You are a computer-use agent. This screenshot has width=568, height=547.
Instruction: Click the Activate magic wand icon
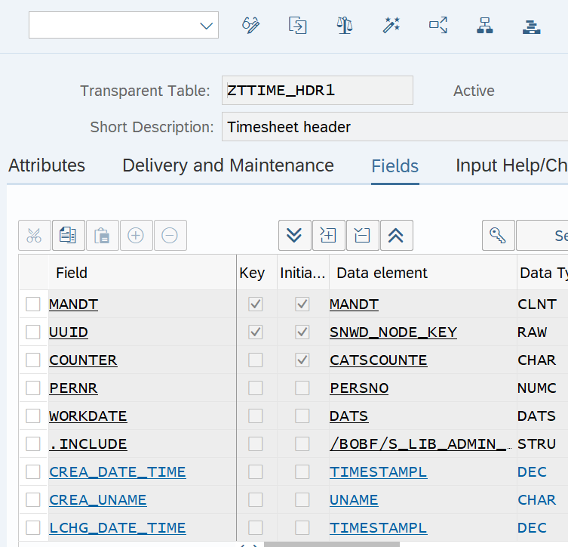point(391,25)
